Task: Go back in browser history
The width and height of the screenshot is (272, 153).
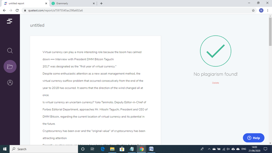Action: pos(4,10)
